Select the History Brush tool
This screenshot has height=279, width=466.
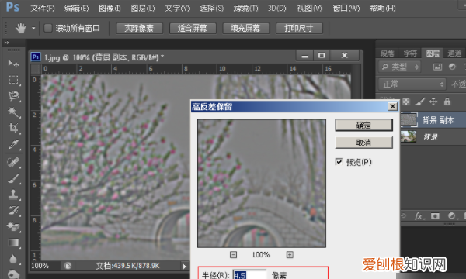point(13,211)
